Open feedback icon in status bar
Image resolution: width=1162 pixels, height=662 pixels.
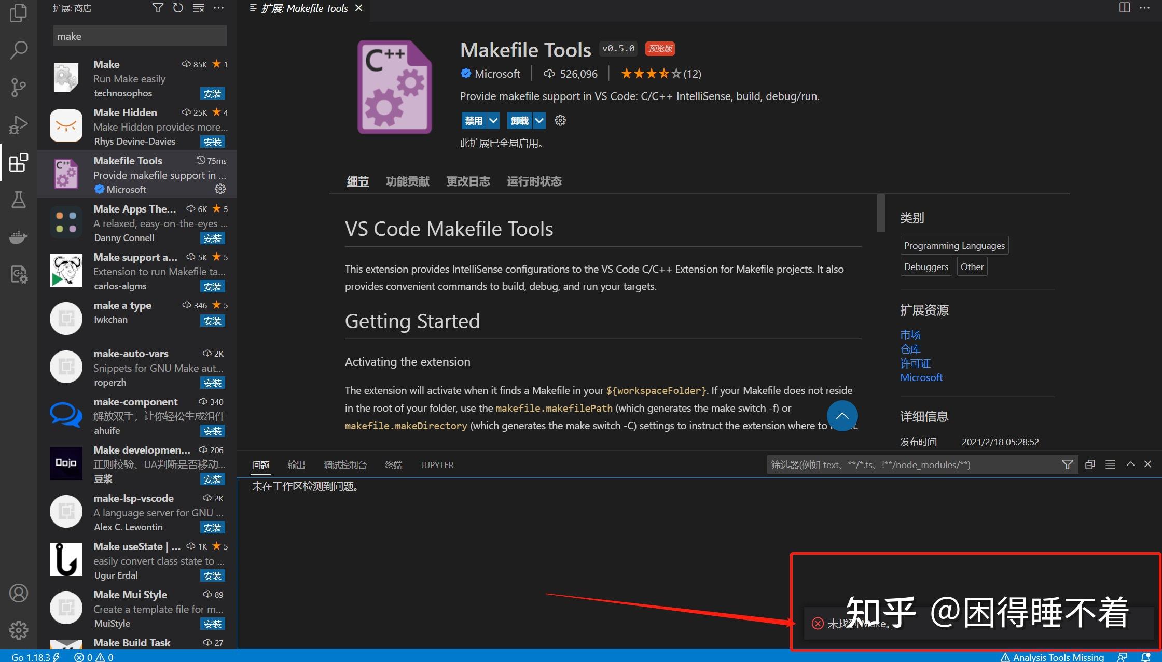[1123, 657]
